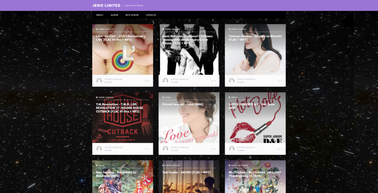Open ALBUM category on Hiromi Iwasaki card

[168, 97]
